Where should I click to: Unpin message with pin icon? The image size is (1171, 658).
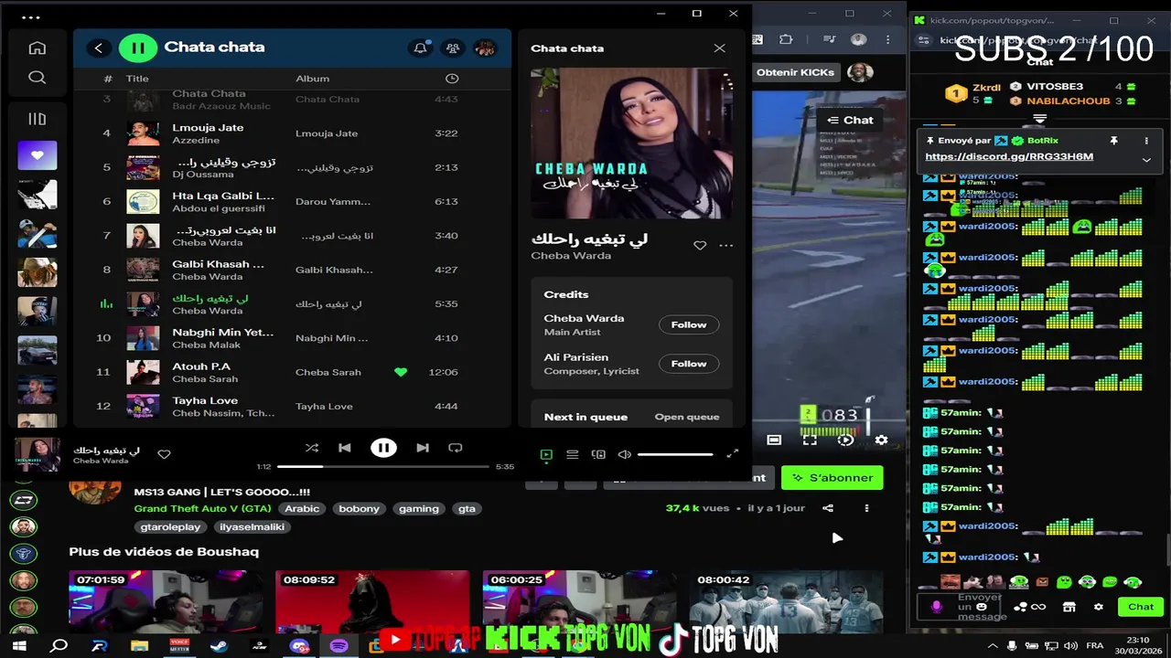pos(1113,142)
